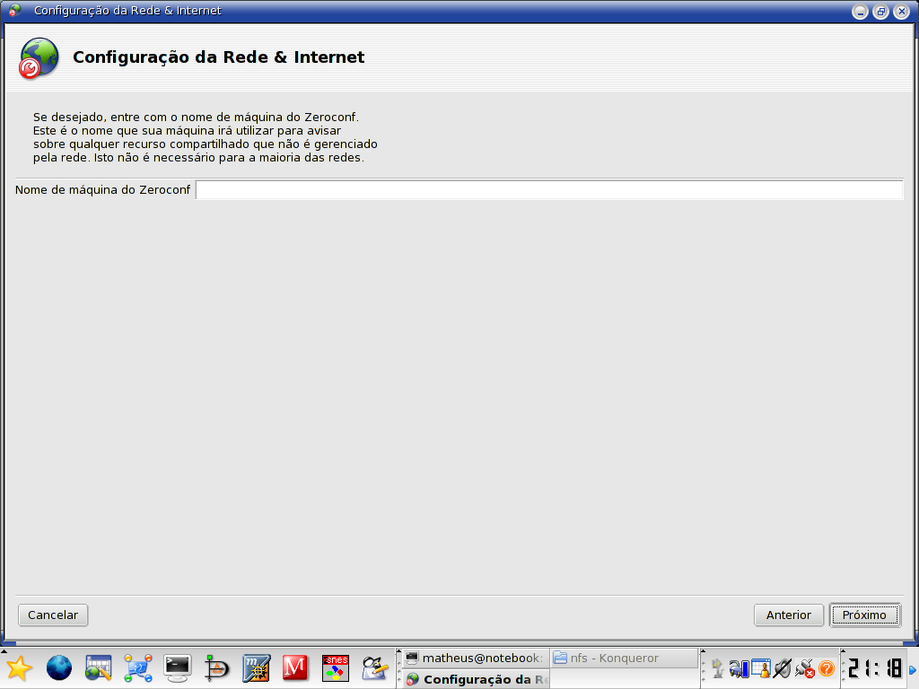Click the muted volume tray icon
Screen dimensions: 919x689
783,668
